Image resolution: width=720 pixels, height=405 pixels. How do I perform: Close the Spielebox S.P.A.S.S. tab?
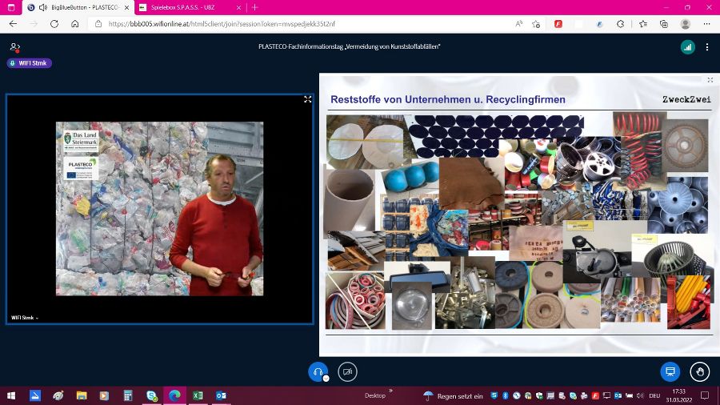[238, 7]
